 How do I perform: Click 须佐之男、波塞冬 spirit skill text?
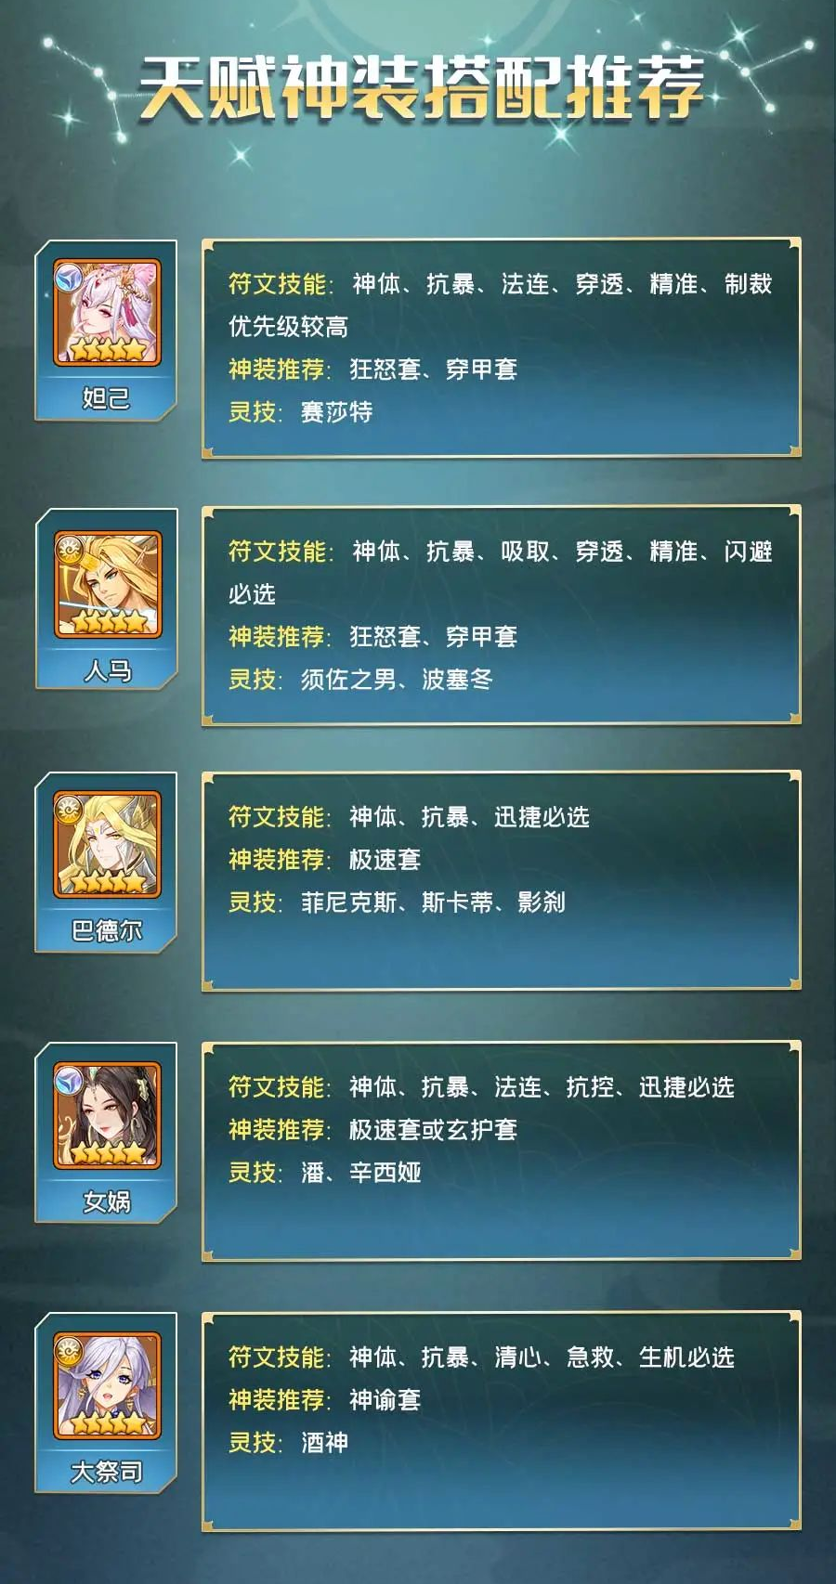(397, 680)
